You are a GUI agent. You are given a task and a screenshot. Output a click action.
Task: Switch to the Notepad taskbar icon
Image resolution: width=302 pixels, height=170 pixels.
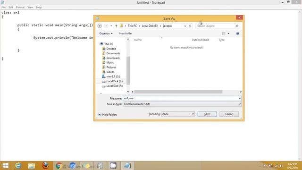click(127, 166)
